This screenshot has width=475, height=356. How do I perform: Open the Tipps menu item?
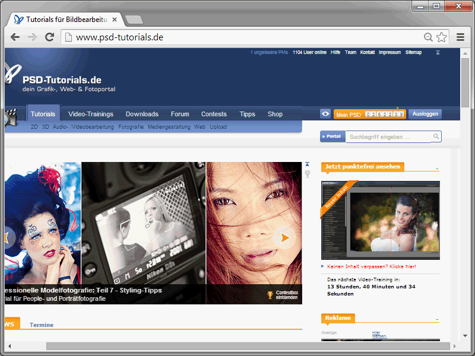tap(247, 114)
